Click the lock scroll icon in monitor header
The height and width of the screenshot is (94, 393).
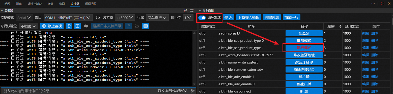(186, 10)
